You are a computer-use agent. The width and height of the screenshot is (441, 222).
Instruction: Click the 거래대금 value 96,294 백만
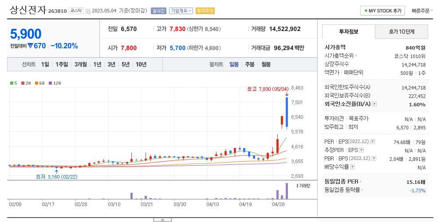(289, 48)
